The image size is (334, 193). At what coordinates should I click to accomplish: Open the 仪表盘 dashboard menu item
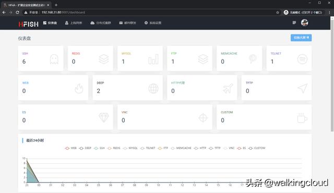(x=50, y=23)
